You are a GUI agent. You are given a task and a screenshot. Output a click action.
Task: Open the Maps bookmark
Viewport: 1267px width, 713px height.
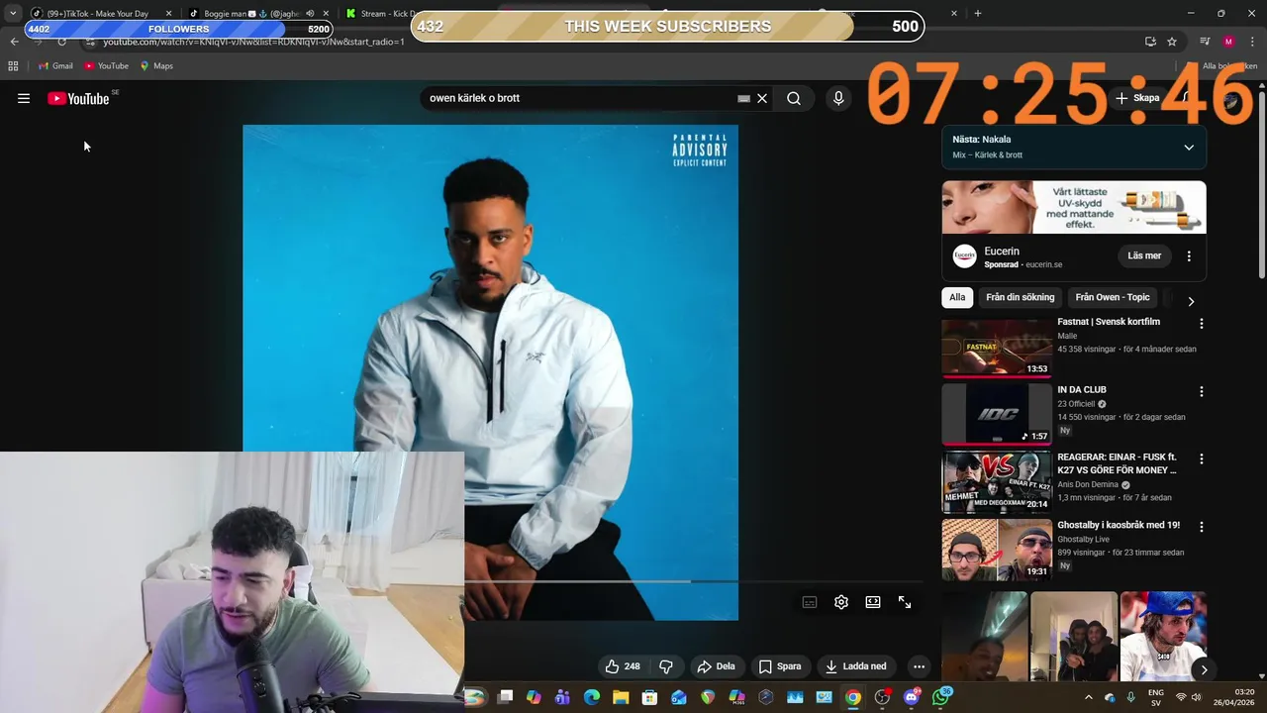pos(156,66)
